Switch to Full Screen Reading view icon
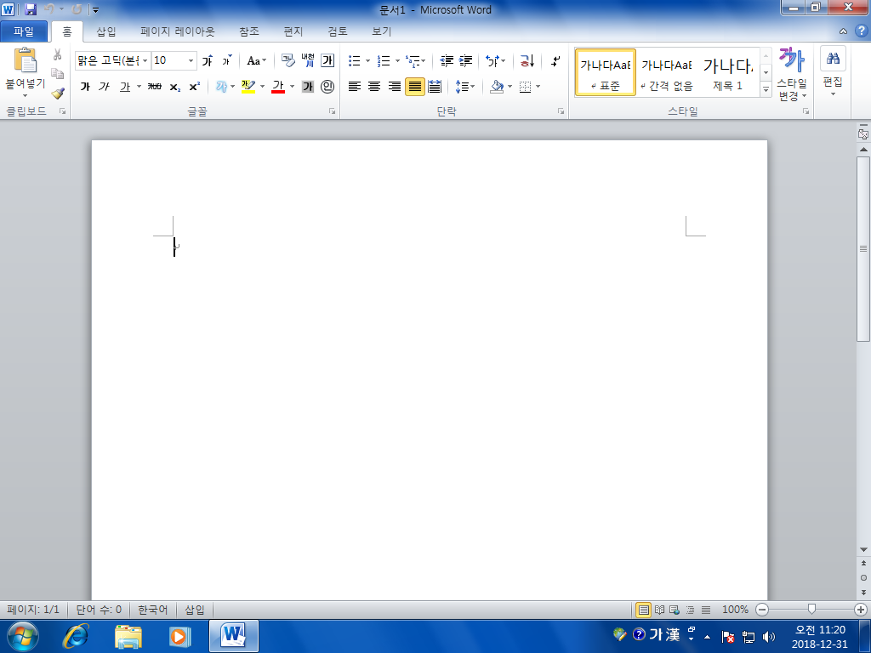871x653 pixels. [659, 610]
